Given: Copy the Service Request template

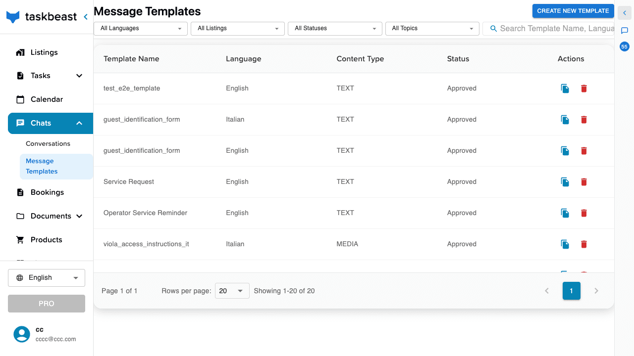Looking at the screenshot, I should [565, 182].
